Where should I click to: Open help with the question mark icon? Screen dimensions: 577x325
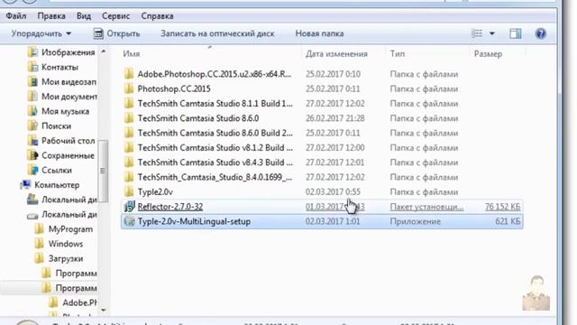click(x=541, y=33)
